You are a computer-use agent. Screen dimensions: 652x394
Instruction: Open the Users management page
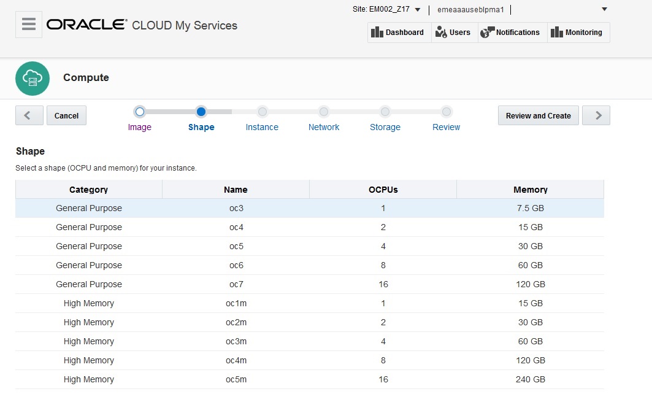pos(454,33)
